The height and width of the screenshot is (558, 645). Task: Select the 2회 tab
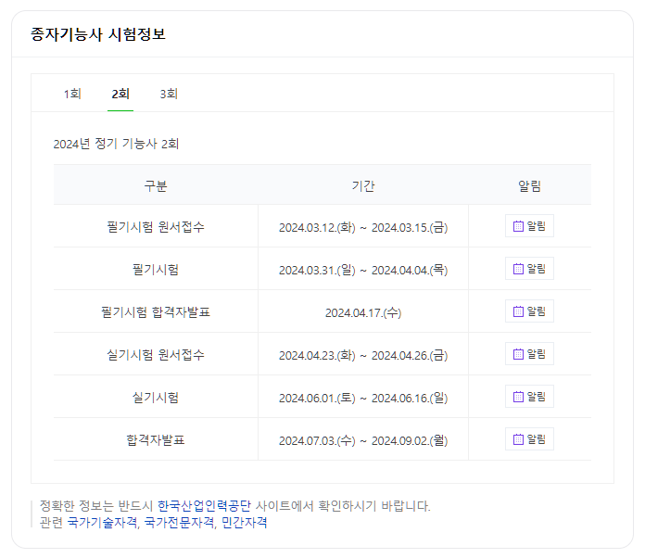click(120, 94)
